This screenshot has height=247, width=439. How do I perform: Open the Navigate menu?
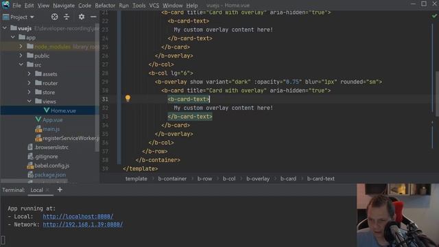(64, 5)
